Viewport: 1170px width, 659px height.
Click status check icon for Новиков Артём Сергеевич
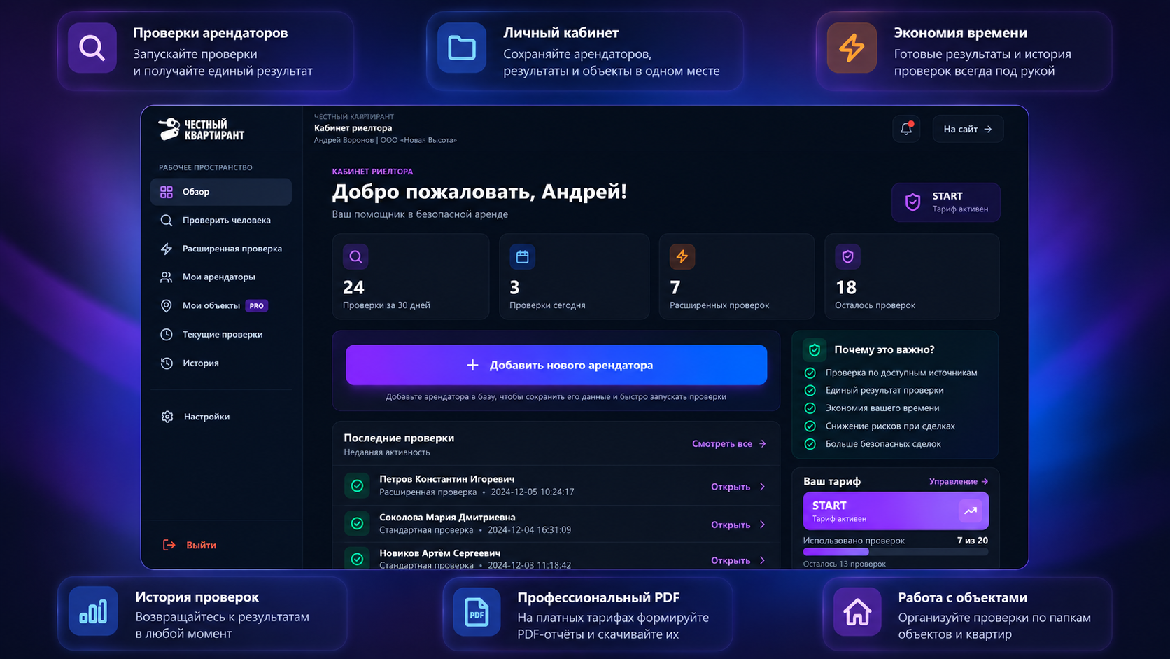357,559
